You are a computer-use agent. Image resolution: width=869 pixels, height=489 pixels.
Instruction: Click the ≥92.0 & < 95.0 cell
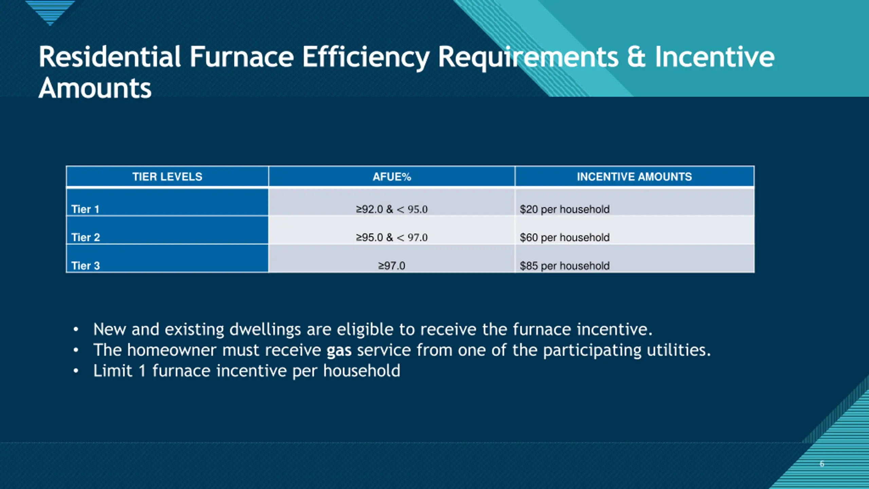pyautogui.click(x=392, y=202)
